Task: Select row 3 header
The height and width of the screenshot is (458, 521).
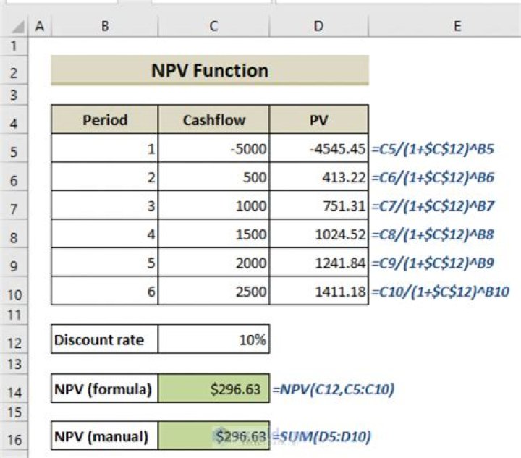Action: point(14,95)
